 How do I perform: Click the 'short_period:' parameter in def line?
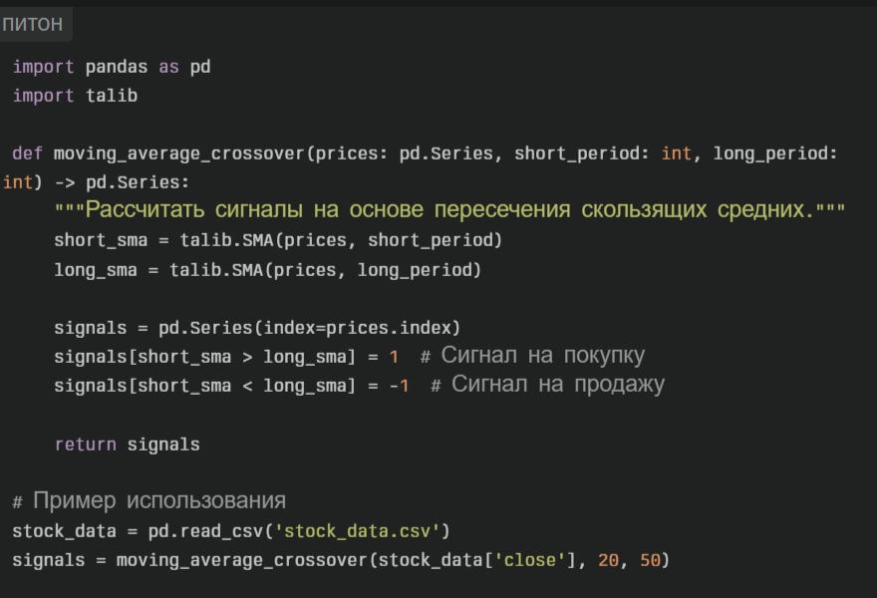click(x=581, y=153)
